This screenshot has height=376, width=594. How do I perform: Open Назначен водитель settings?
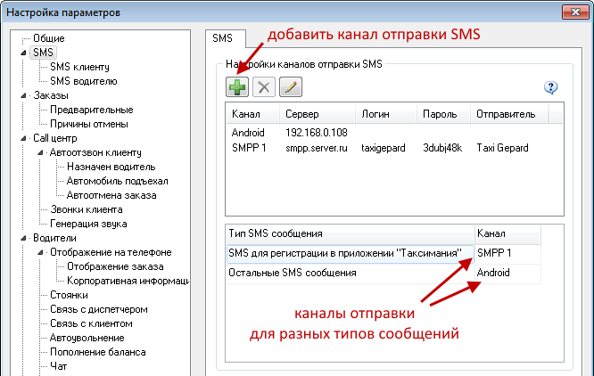coord(111,167)
